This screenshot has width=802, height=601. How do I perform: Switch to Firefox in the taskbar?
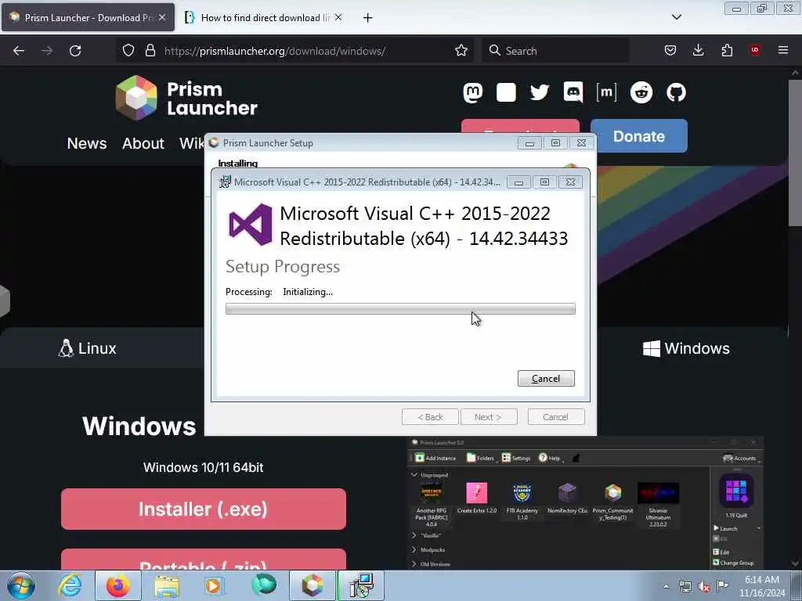[x=118, y=585]
